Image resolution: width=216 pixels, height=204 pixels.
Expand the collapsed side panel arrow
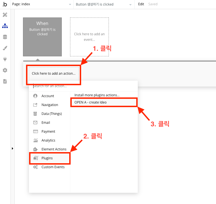pyautogui.click(x=12, y=148)
